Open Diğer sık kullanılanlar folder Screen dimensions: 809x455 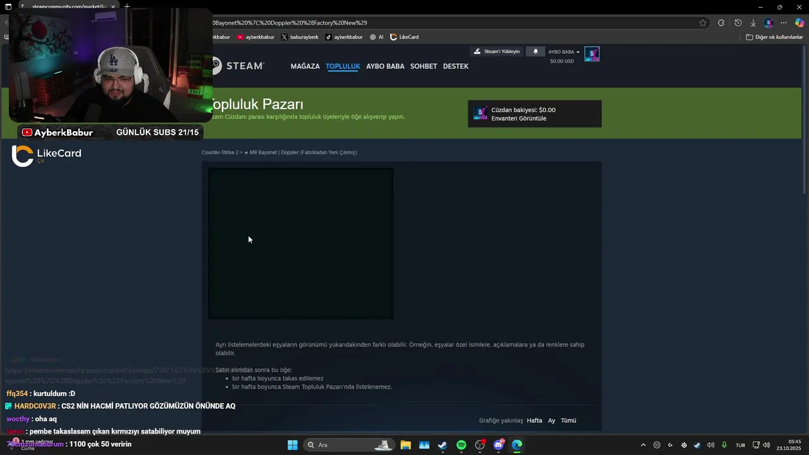[x=774, y=37]
